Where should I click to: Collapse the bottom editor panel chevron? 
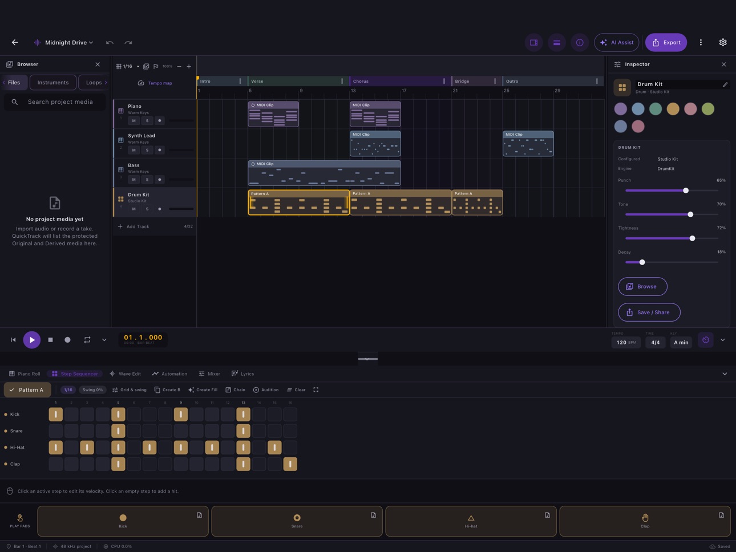pyautogui.click(x=725, y=374)
